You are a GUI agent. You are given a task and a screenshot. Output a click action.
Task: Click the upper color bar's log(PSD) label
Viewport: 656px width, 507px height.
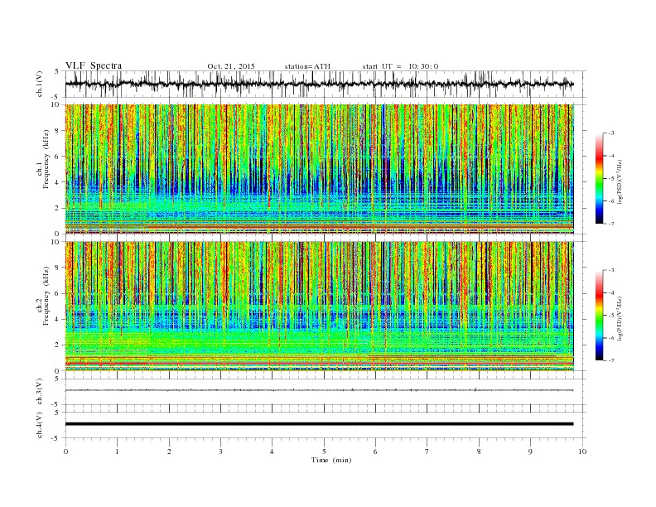tap(620, 181)
